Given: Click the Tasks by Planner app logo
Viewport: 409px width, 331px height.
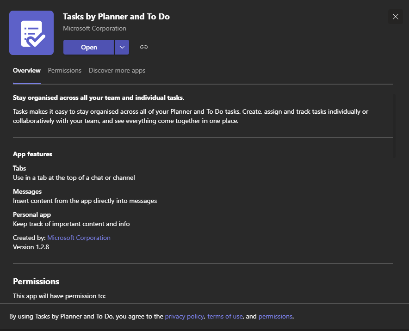Looking at the screenshot, I should [31, 33].
